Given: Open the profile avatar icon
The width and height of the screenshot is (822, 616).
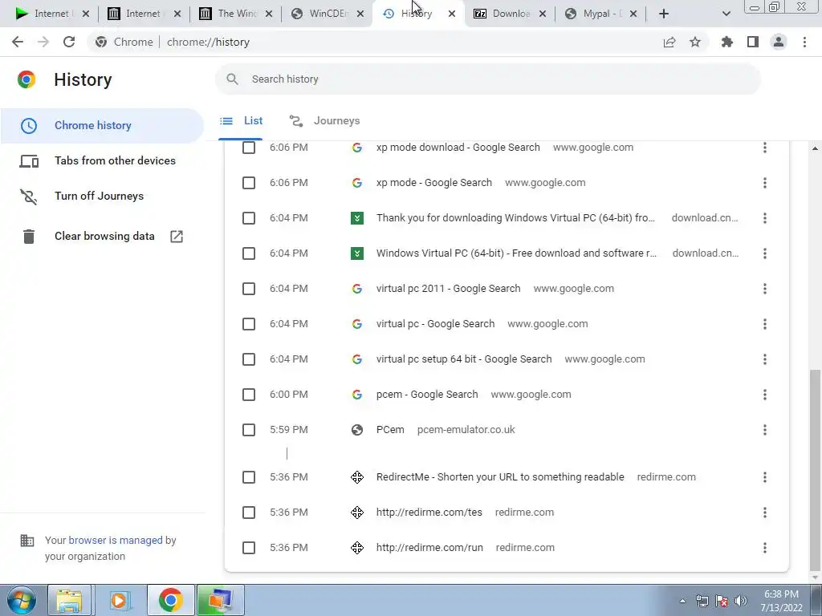Looking at the screenshot, I should (779, 42).
